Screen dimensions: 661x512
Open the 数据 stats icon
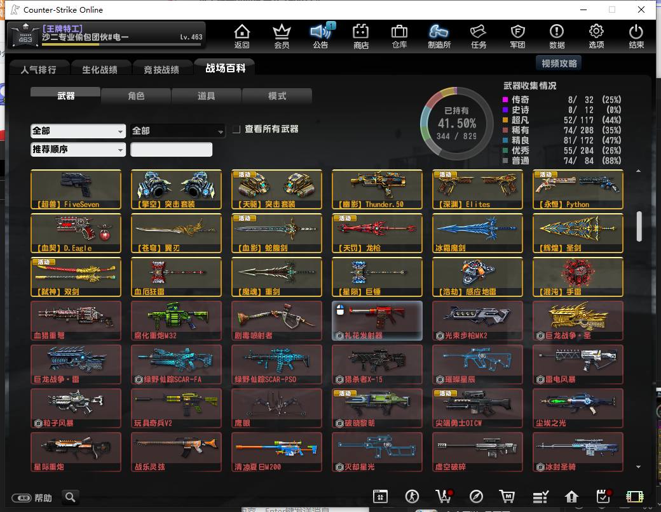(x=557, y=36)
